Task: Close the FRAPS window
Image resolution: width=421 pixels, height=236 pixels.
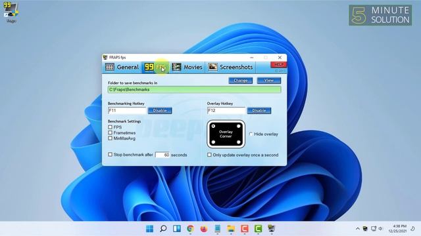Action: point(280,58)
